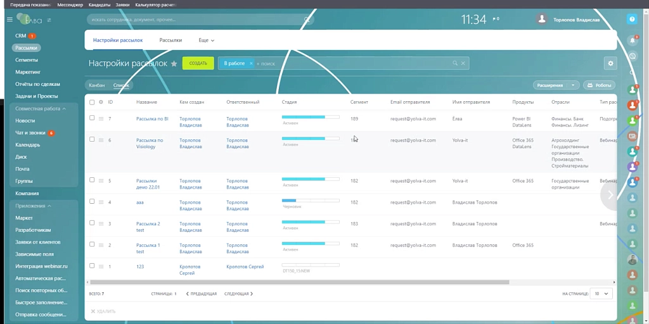Open the Мессенджер browser bookmark
The width and height of the screenshot is (649, 324).
click(70, 5)
